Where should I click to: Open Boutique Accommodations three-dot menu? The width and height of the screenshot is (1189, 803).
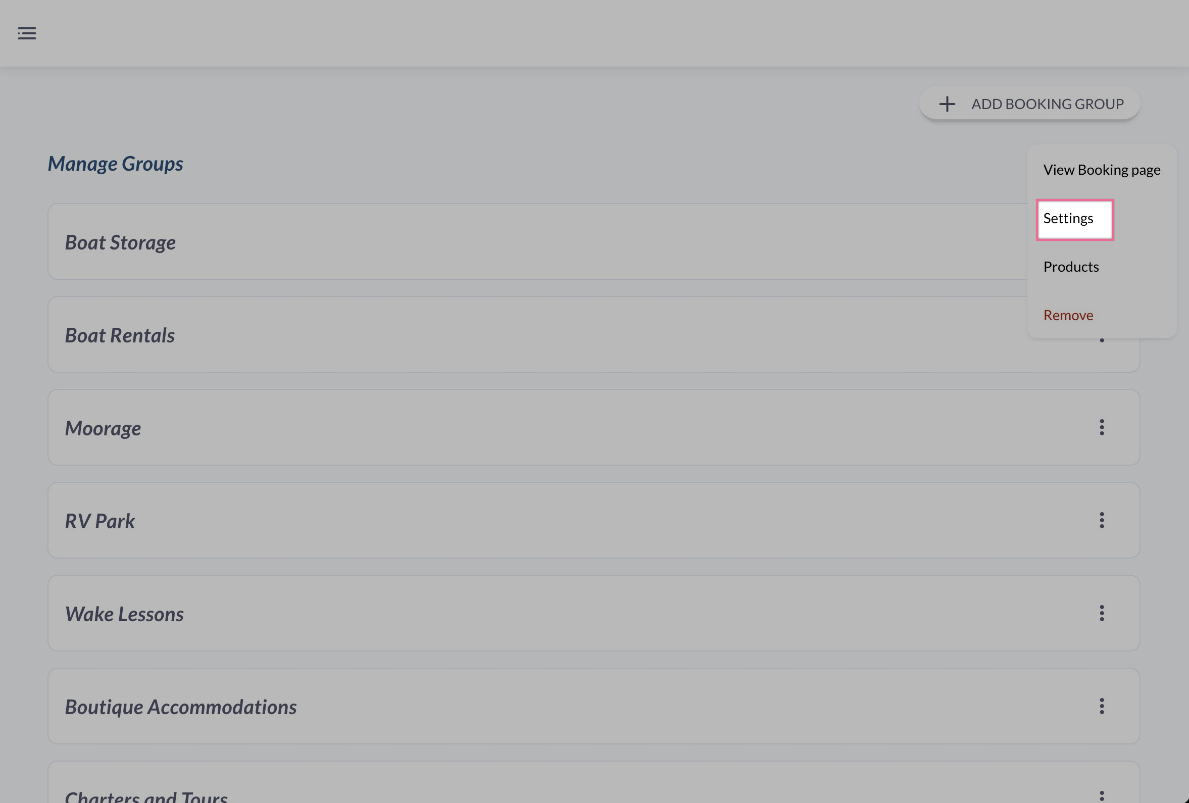coord(1102,707)
